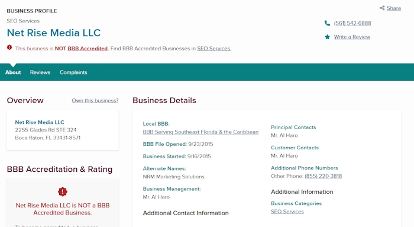Follow SEO Services link in accreditation notice
Image resolution: width=414 pixels, height=227 pixels.
(x=214, y=49)
